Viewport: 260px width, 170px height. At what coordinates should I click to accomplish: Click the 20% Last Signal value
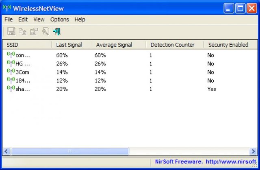click(62, 89)
